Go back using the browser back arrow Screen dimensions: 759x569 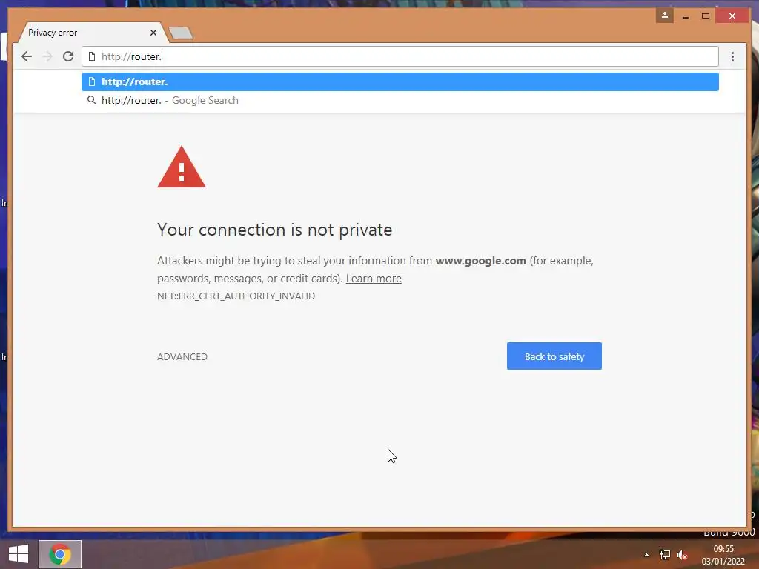pos(27,56)
